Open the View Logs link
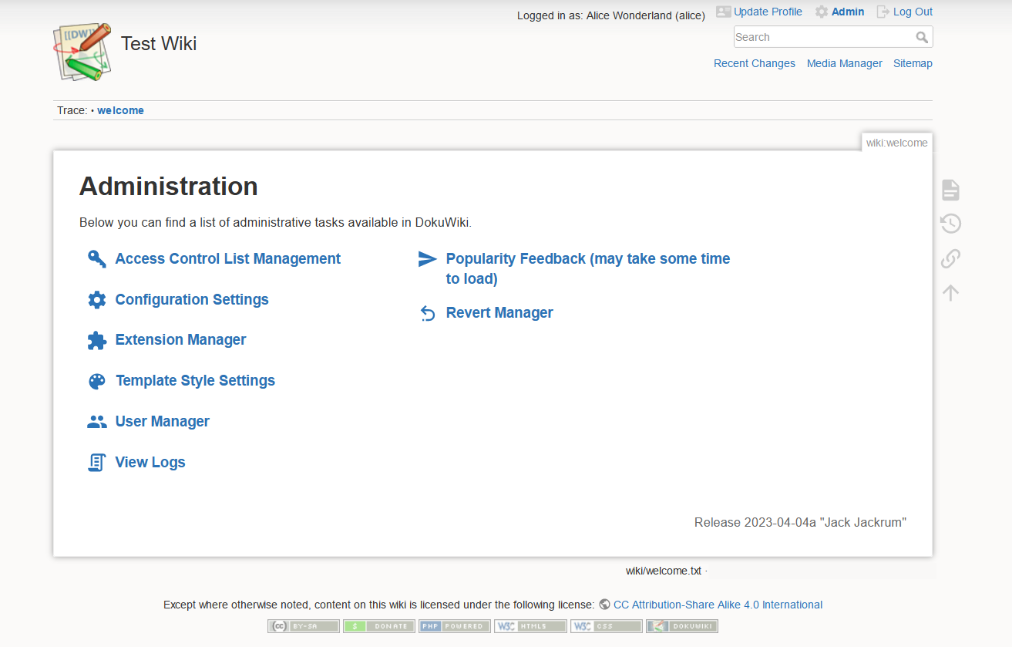Image resolution: width=1012 pixels, height=647 pixels. 150,463
